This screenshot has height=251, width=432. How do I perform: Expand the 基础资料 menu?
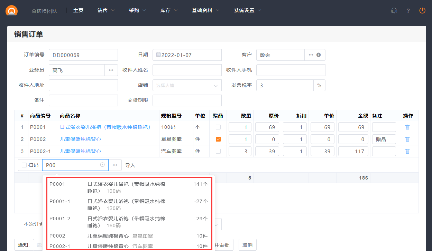[205, 11]
